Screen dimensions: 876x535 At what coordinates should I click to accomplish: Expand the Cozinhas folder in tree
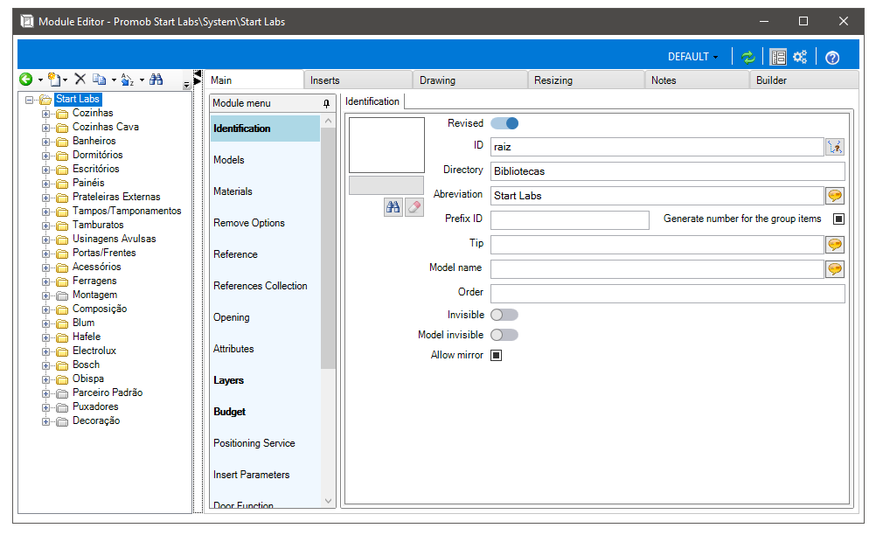pyautogui.click(x=46, y=114)
